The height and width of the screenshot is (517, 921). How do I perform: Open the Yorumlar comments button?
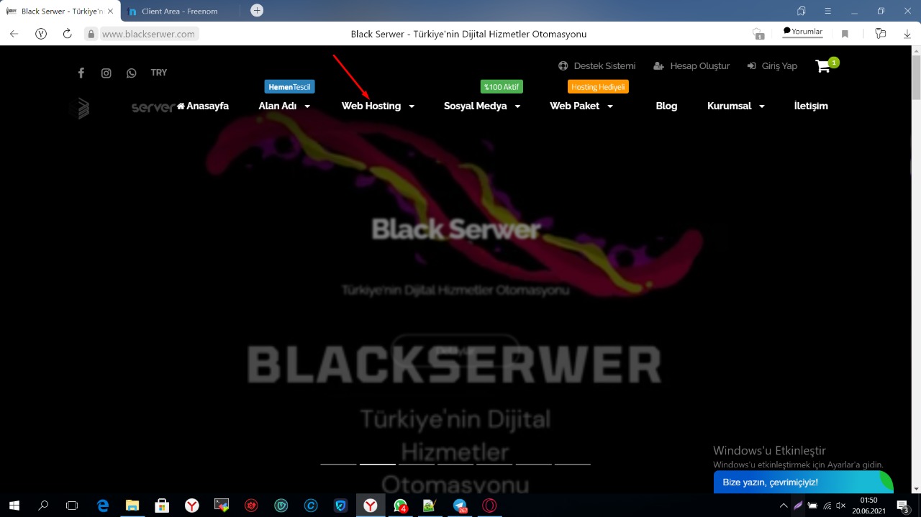pyautogui.click(x=802, y=32)
